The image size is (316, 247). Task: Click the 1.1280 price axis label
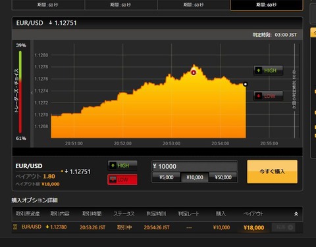(x=41, y=55)
